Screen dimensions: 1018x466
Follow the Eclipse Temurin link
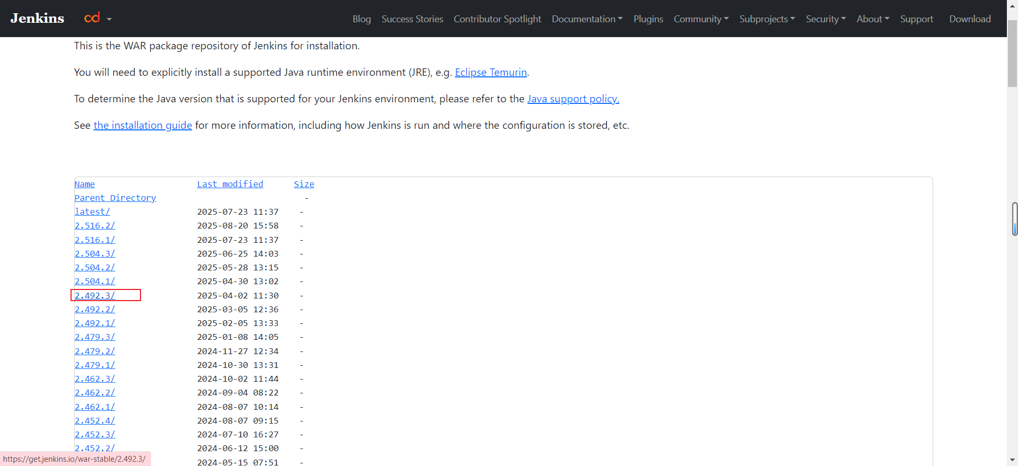(x=491, y=72)
